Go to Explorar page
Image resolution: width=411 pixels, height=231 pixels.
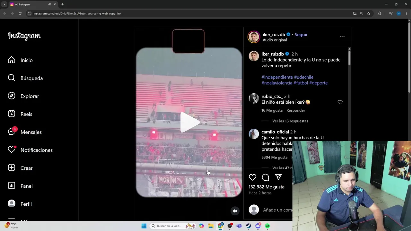point(23,96)
